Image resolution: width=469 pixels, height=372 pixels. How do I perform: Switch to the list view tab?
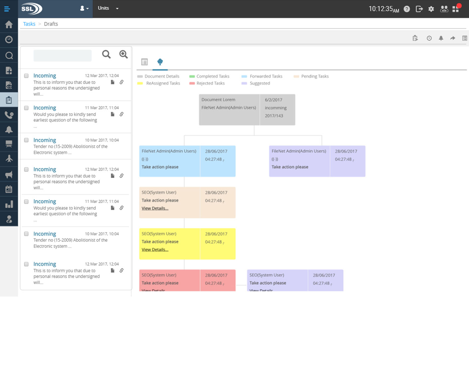(144, 62)
